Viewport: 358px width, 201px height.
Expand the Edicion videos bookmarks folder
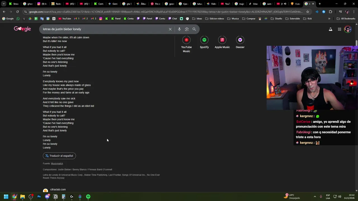coord(215,18)
